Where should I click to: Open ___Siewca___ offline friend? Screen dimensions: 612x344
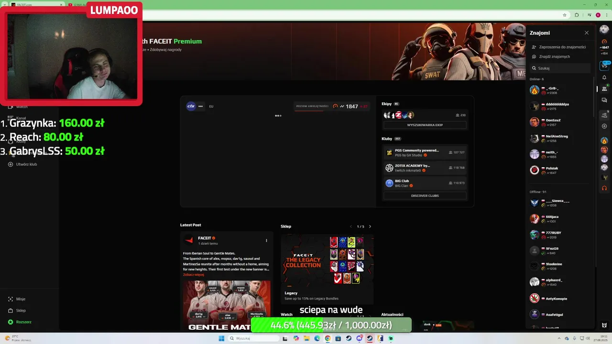pos(560,203)
